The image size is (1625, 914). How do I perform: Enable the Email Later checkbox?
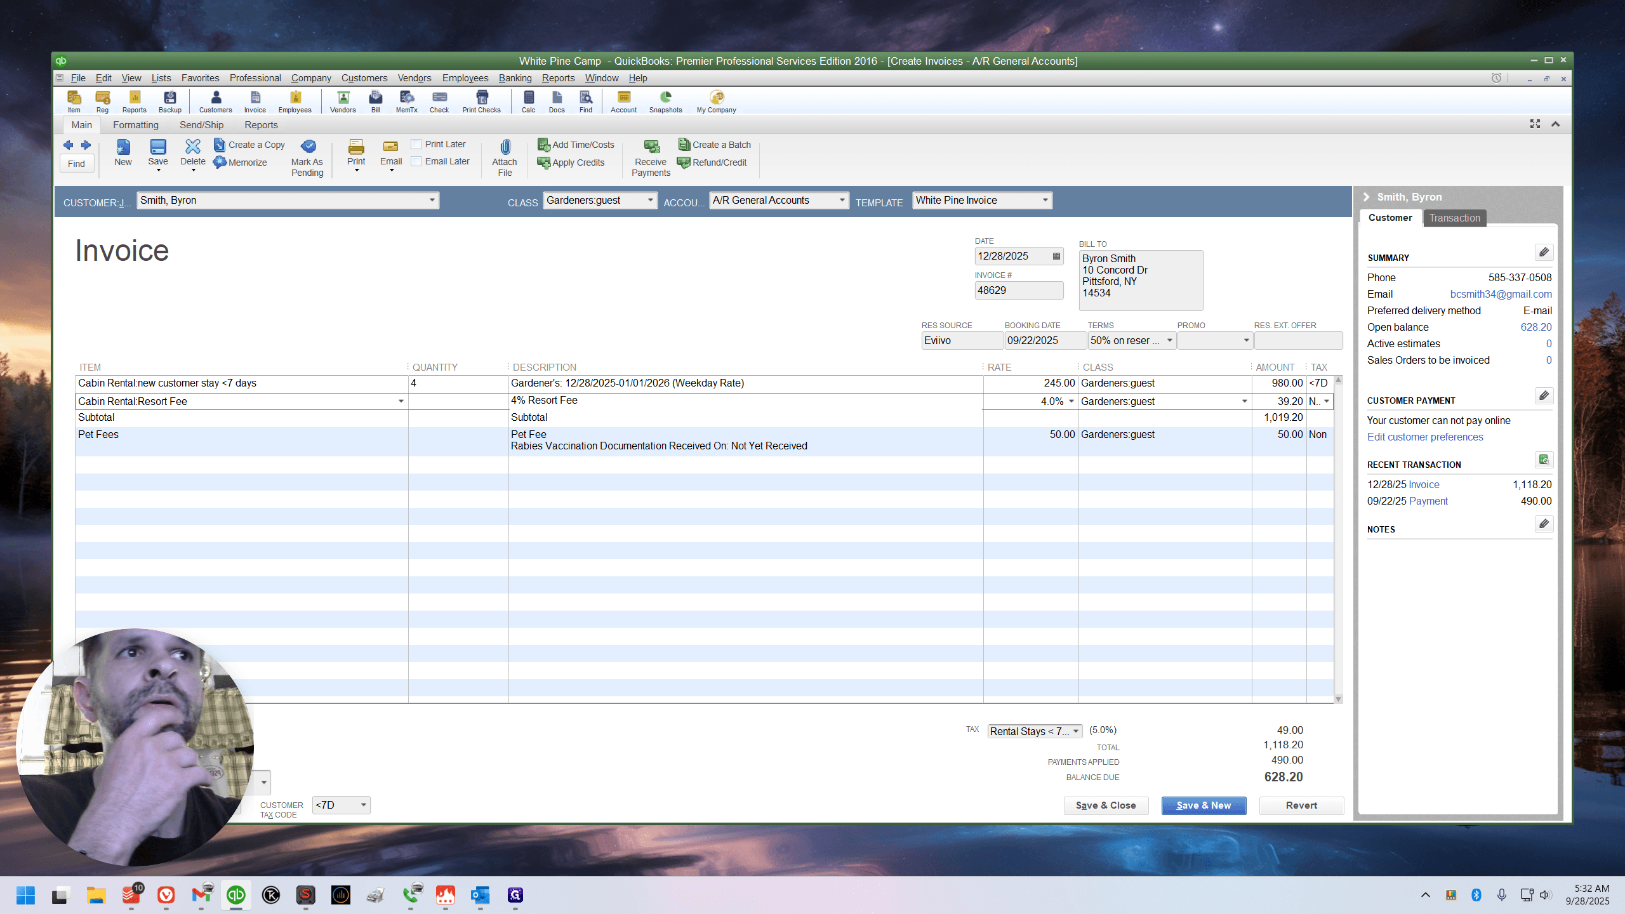(x=416, y=161)
